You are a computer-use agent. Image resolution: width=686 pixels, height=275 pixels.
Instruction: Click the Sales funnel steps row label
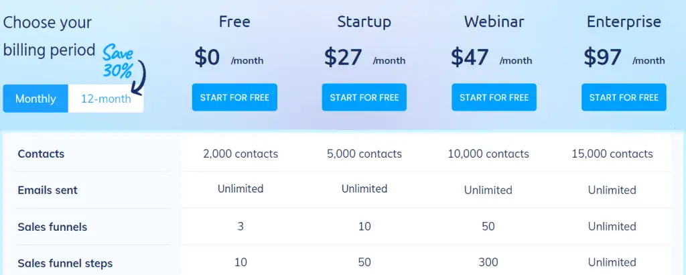point(65,263)
